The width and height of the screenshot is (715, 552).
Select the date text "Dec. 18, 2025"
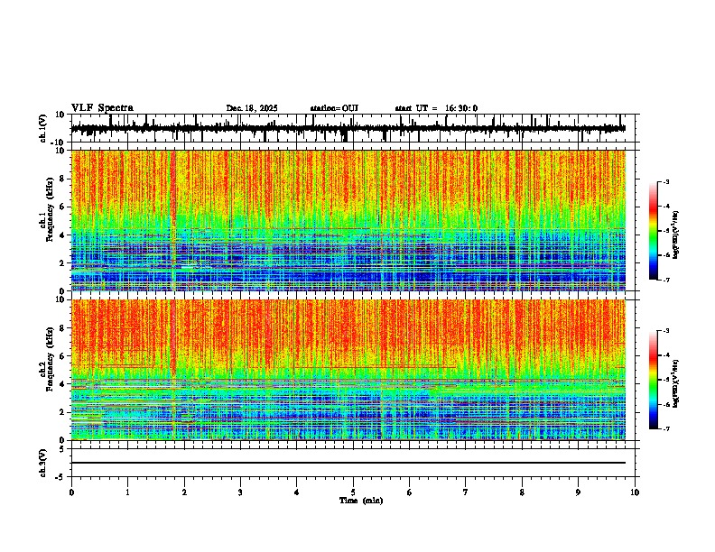click(x=252, y=108)
